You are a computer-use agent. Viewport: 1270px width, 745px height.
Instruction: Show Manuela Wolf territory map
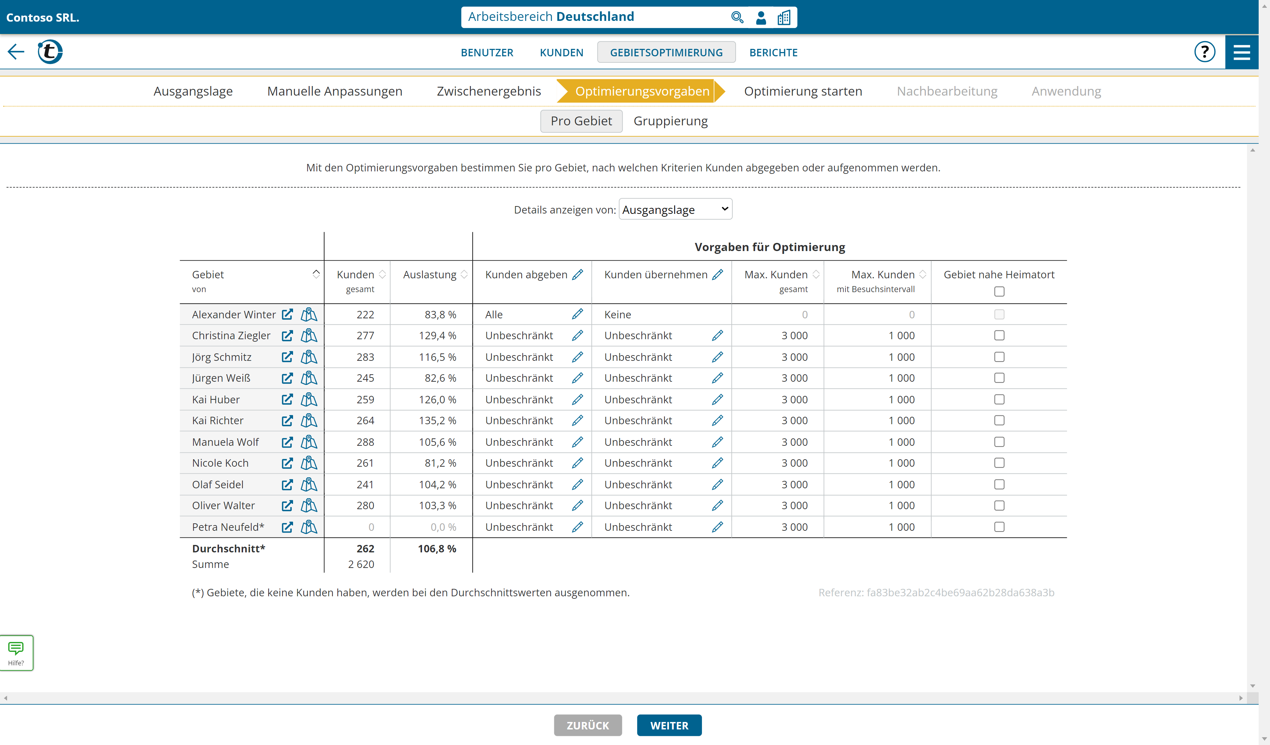point(309,442)
